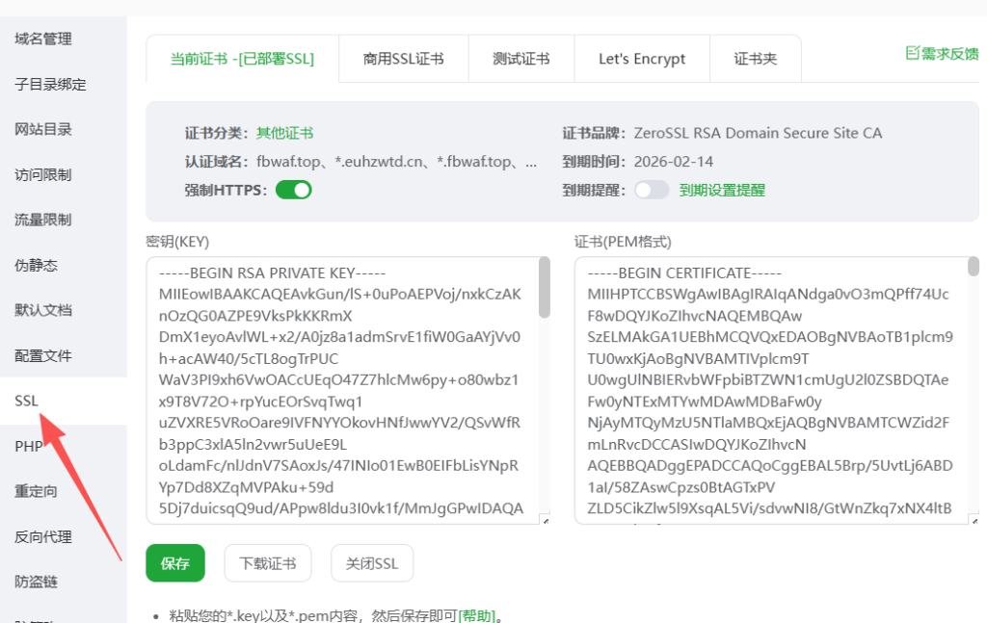Click the 关闭SSL button
The height and width of the screenshot is (623, 987).
(x=372, y=563)
